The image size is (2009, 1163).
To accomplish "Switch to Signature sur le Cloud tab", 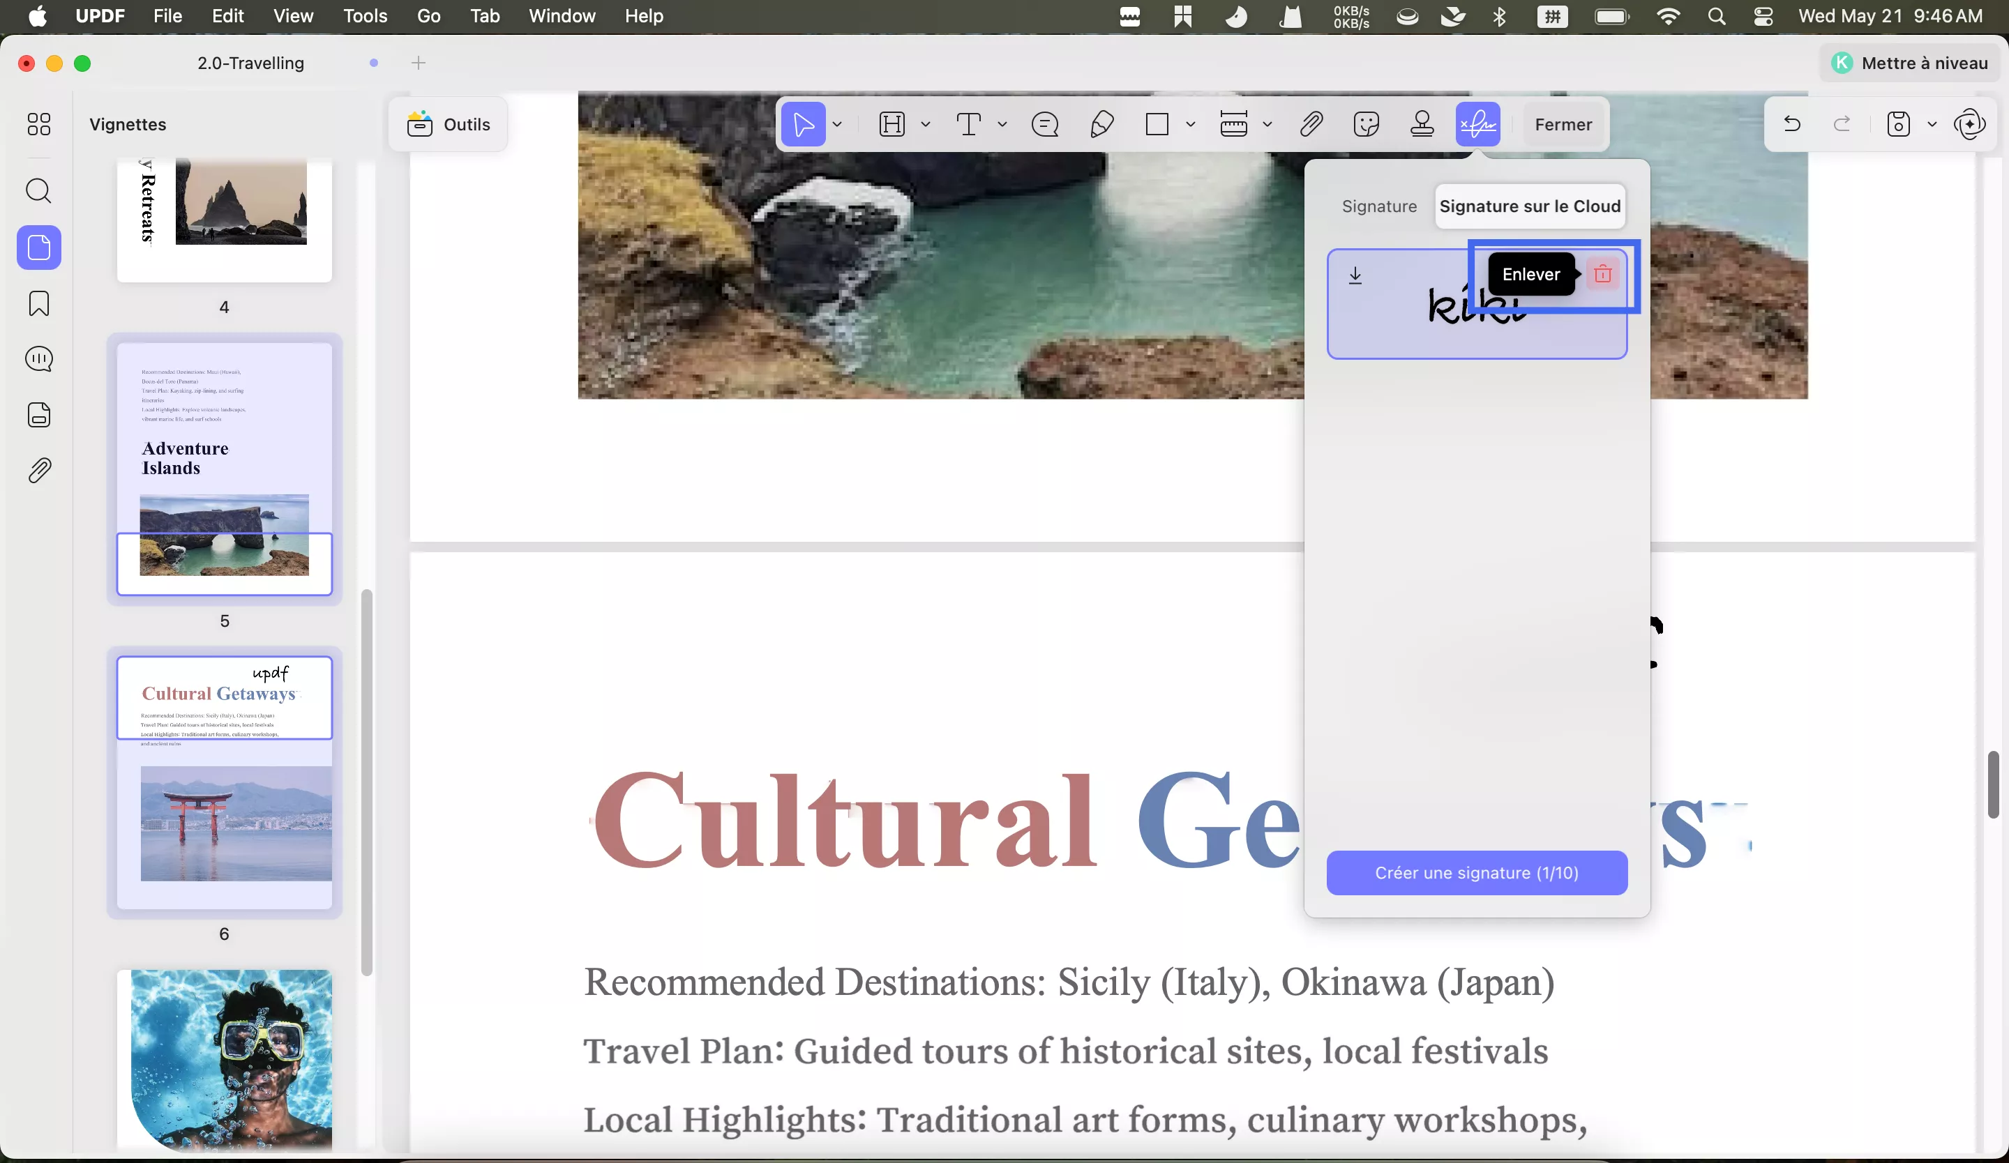I will coord(1529,206).
